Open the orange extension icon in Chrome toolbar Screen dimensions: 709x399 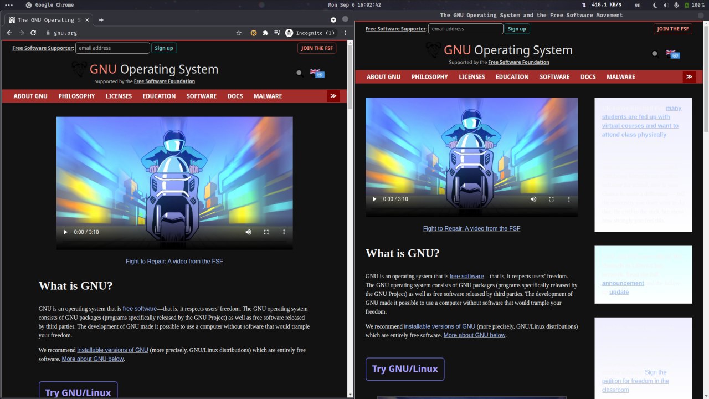tap(254, 33)
